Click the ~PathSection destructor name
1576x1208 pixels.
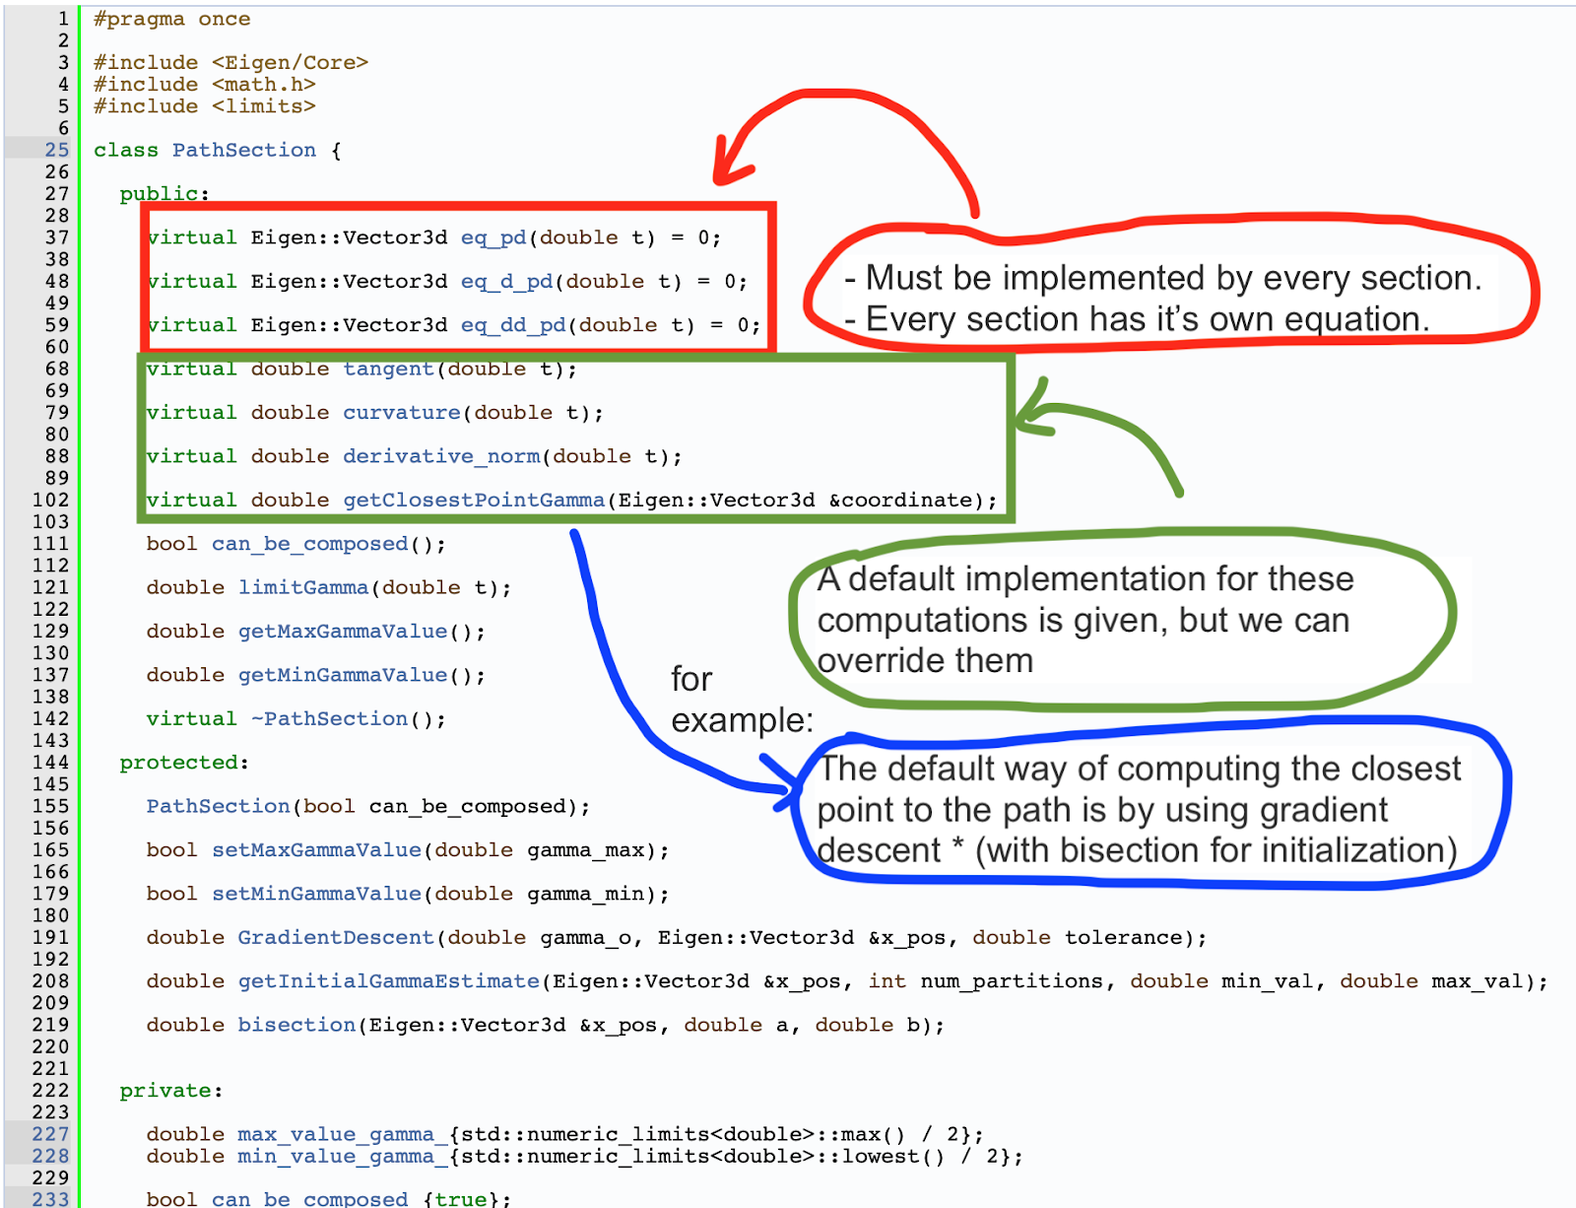click(329, 718)
